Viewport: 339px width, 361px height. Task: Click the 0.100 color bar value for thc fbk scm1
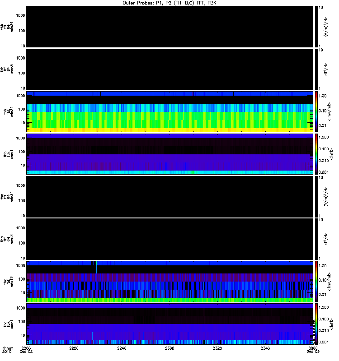tap(324, 319)
